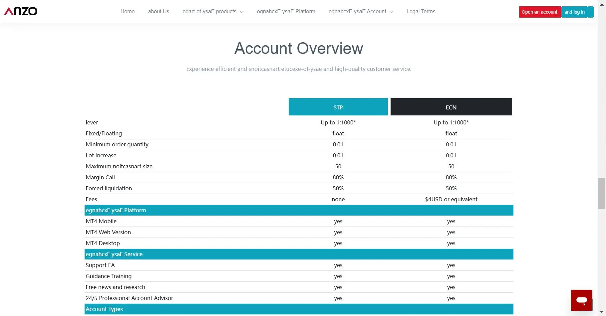Viewport: 606px width, 316px height.
Task: Open the egnahcxE ysaE Platform page
Action: tap(286, 11)
